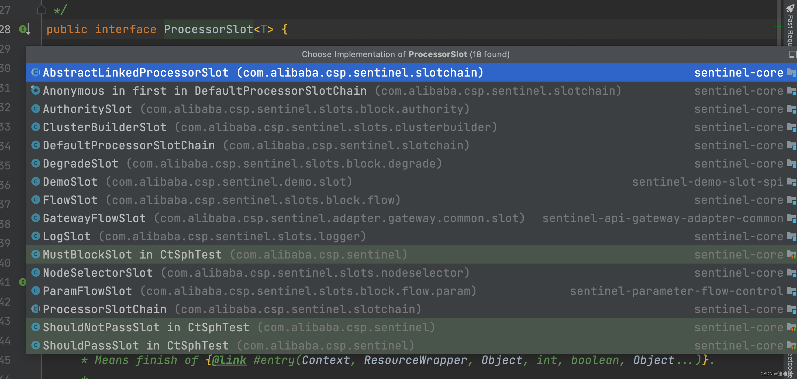Select ShouldPassSlot in CtSphTest
Image resolution: width=797 pixels, height=379 pixels.
(411, 345)
